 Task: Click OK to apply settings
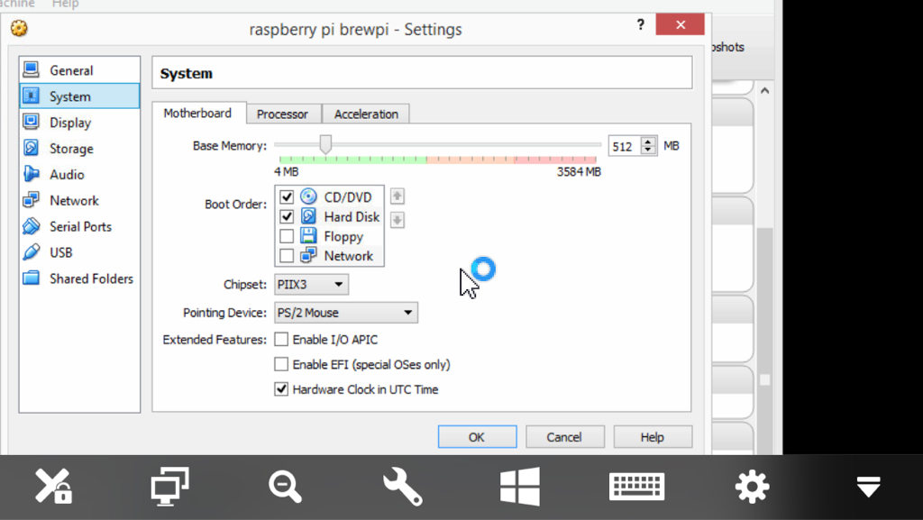point(478,437)
